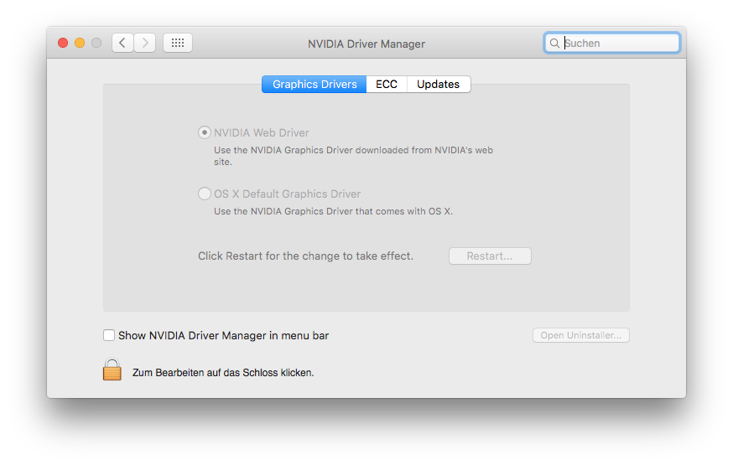
Task: Select the NVIDIA Web Driver radio button
Action: pos(205,132)
